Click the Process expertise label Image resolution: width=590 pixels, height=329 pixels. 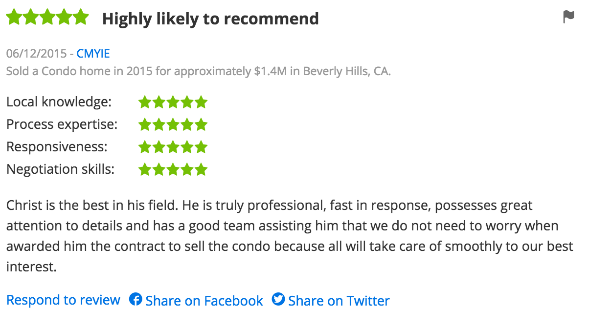pos(62,124)
